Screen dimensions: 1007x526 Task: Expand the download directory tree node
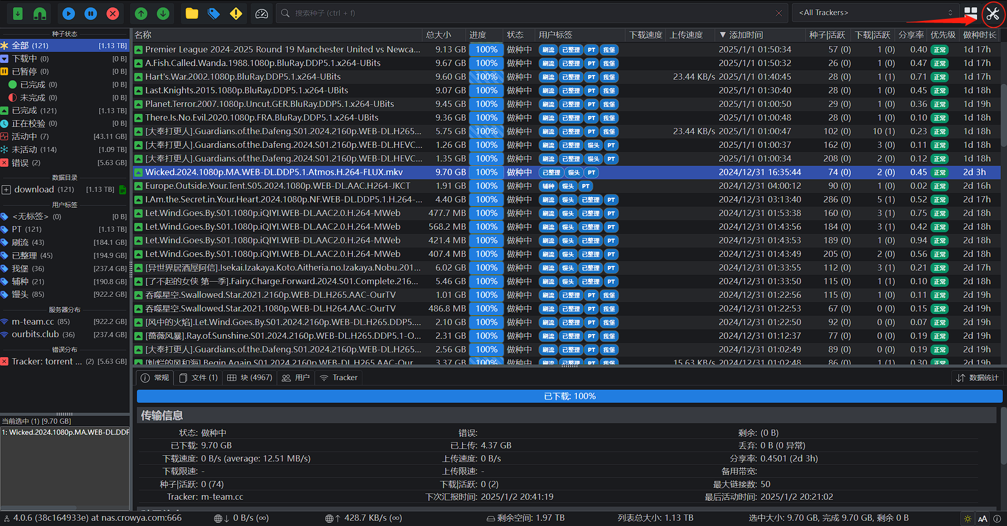6,190
